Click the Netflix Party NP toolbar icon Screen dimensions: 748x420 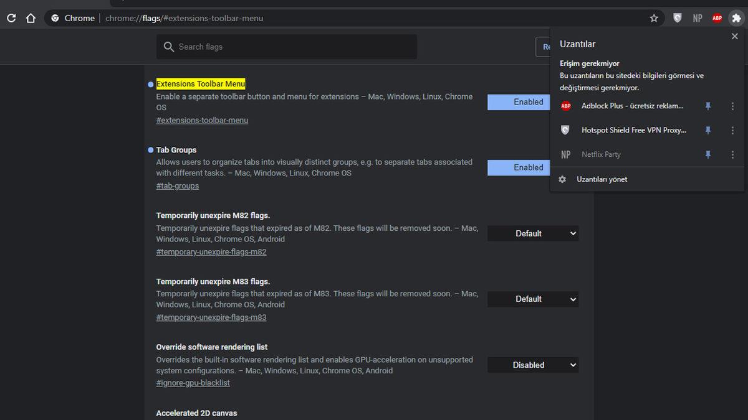point(698,18)
